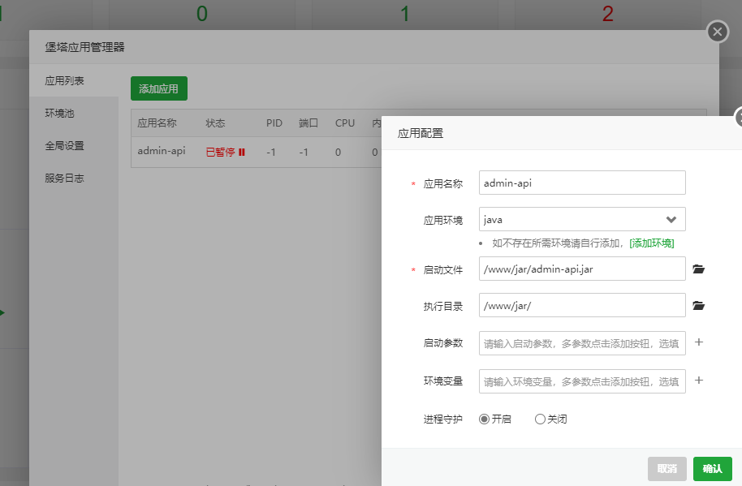Image resolution: width=742 pixels, height=486 pixels.
Task: Click the 应用配置 dialog title
Action: point(421,133)
